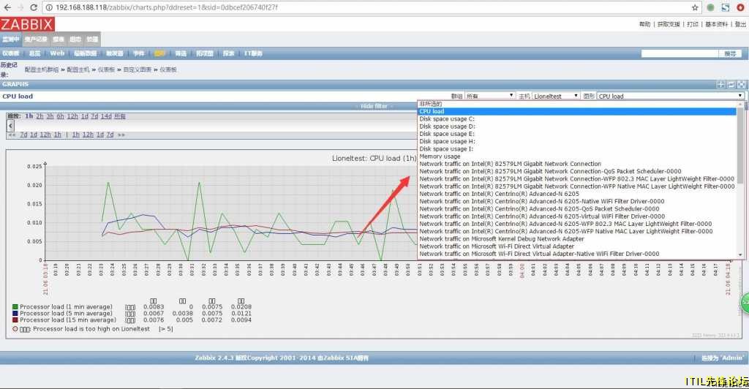Click the 获取支援 support link

pos(669,24)
